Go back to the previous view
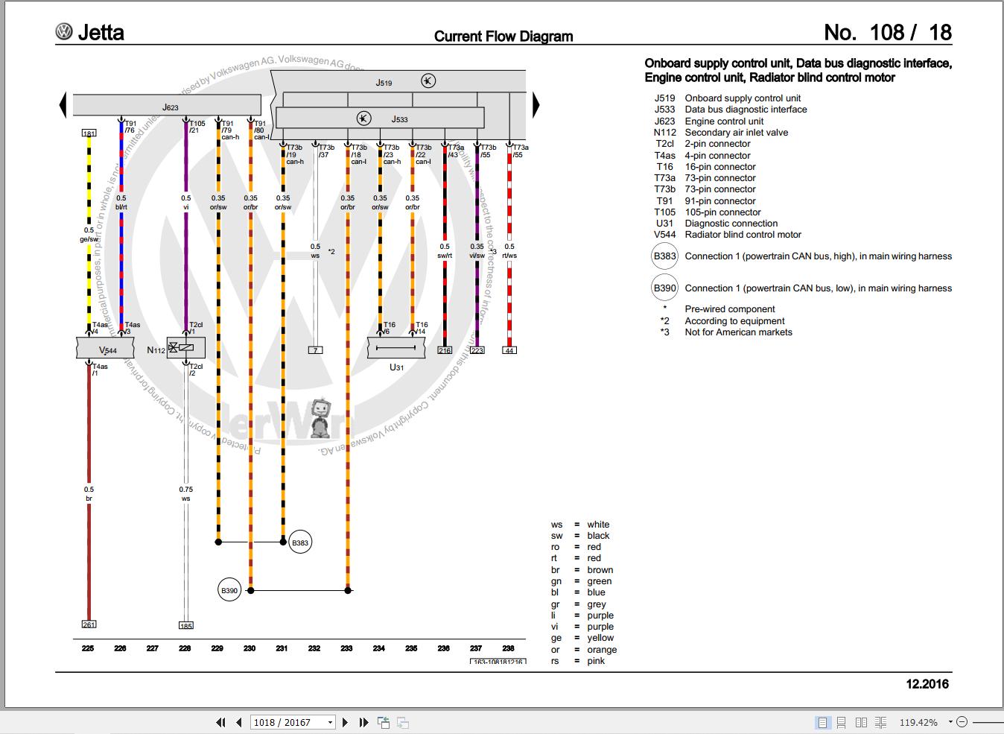 (384, 722)
